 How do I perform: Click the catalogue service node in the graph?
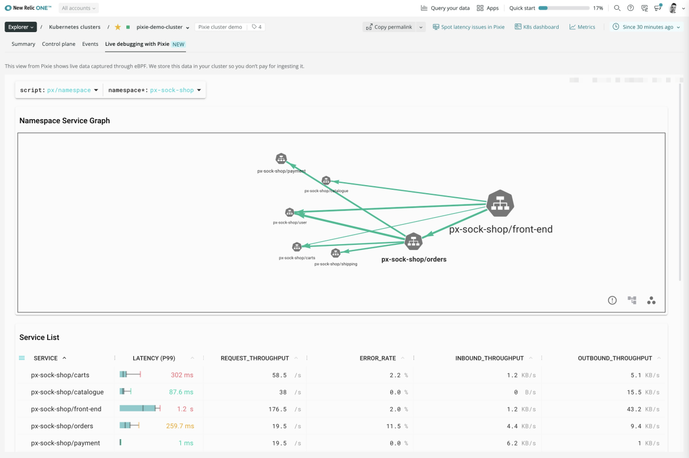[x=326, y=181]
